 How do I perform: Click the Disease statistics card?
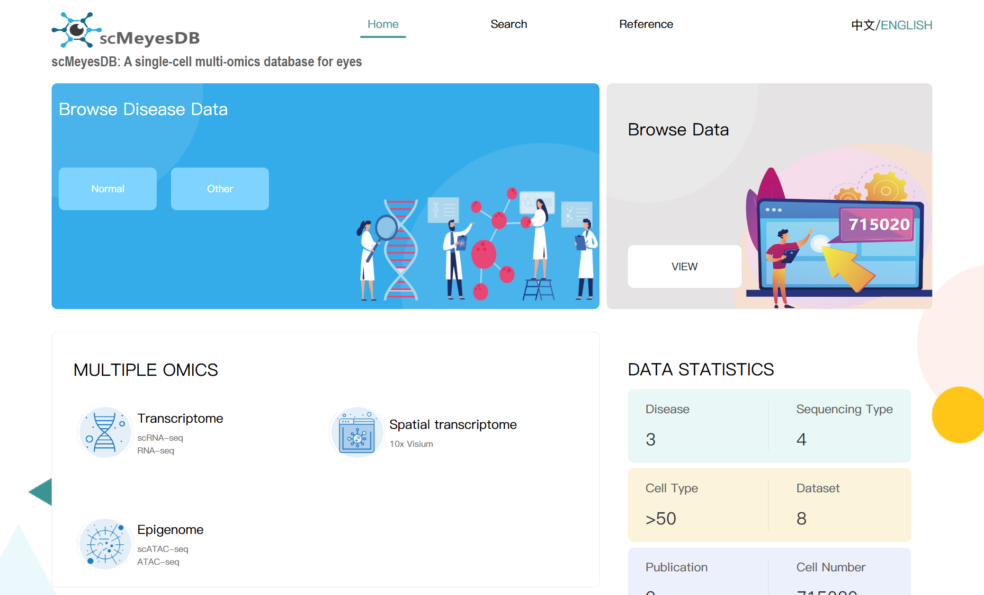[x=697, y=425]
